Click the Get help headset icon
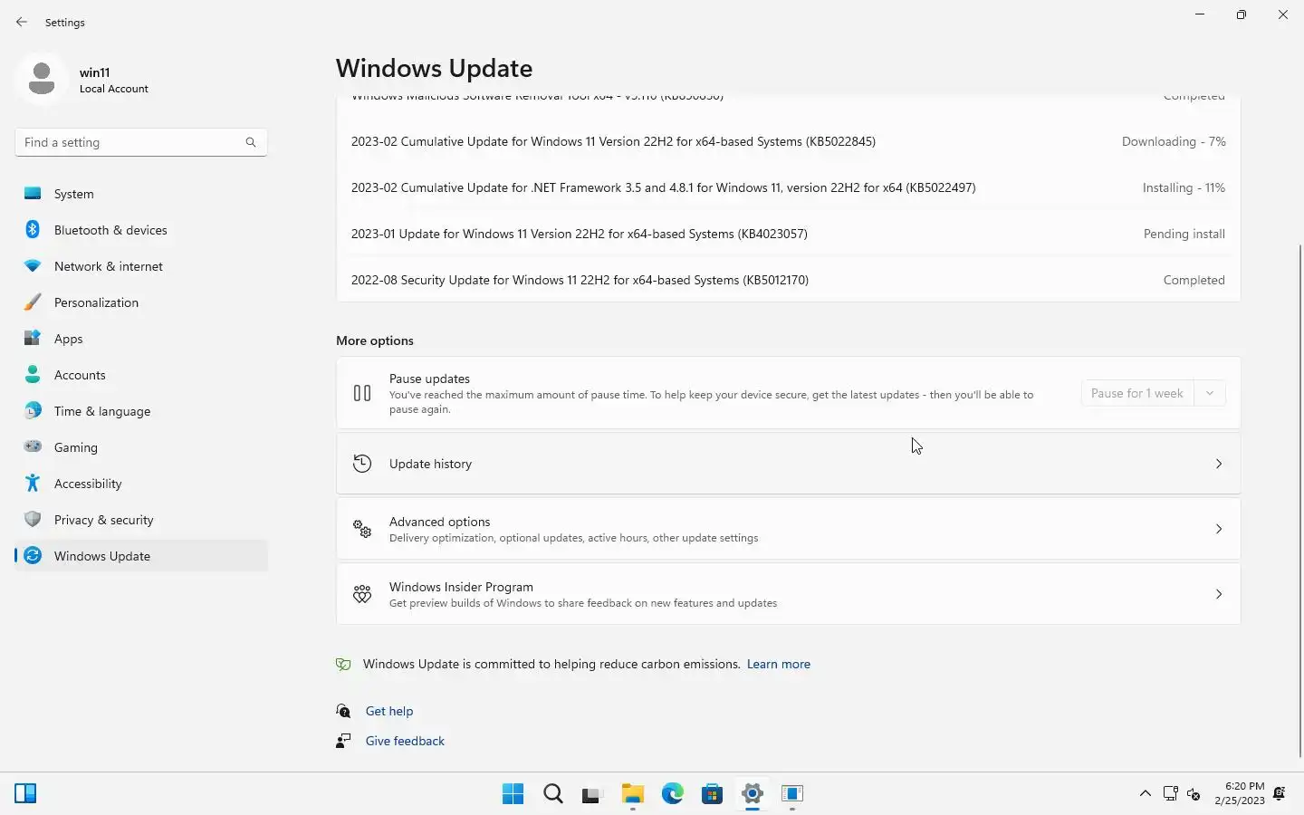 tap(343, 711)
